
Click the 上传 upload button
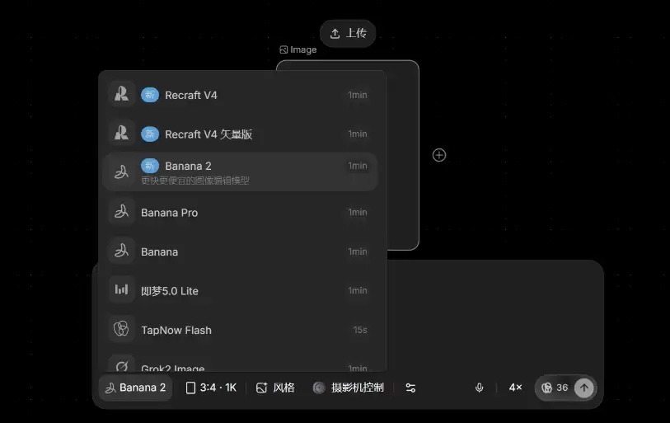(x=348, y=33)
